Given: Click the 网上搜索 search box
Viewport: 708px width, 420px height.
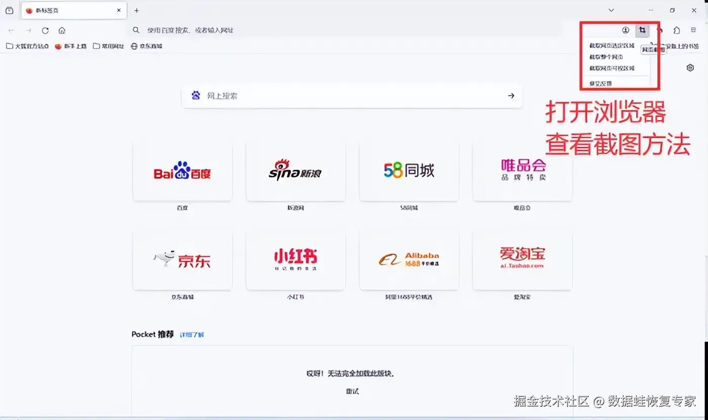Looking at the screenshot, I should coord(351,95).
